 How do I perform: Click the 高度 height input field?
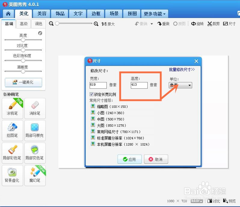click(x=139, y=85)
